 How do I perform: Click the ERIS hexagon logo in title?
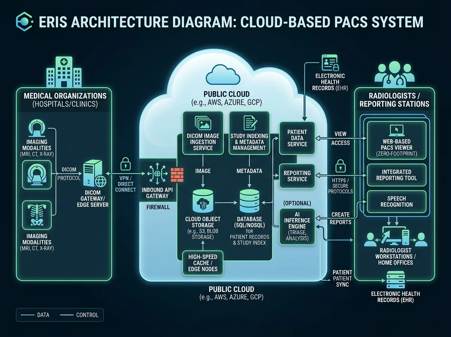25,21
